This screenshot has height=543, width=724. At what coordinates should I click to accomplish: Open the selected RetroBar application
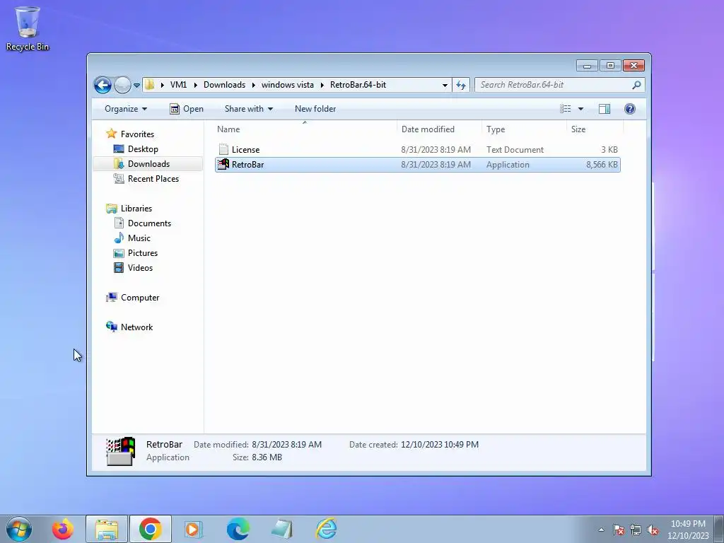point(187,109)
